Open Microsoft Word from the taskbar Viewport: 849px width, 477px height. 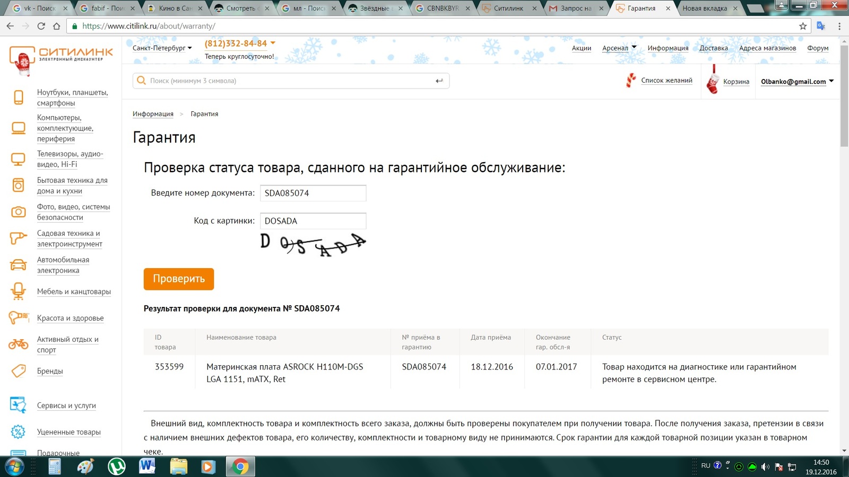pyautogui.click(x=147, y=466)
